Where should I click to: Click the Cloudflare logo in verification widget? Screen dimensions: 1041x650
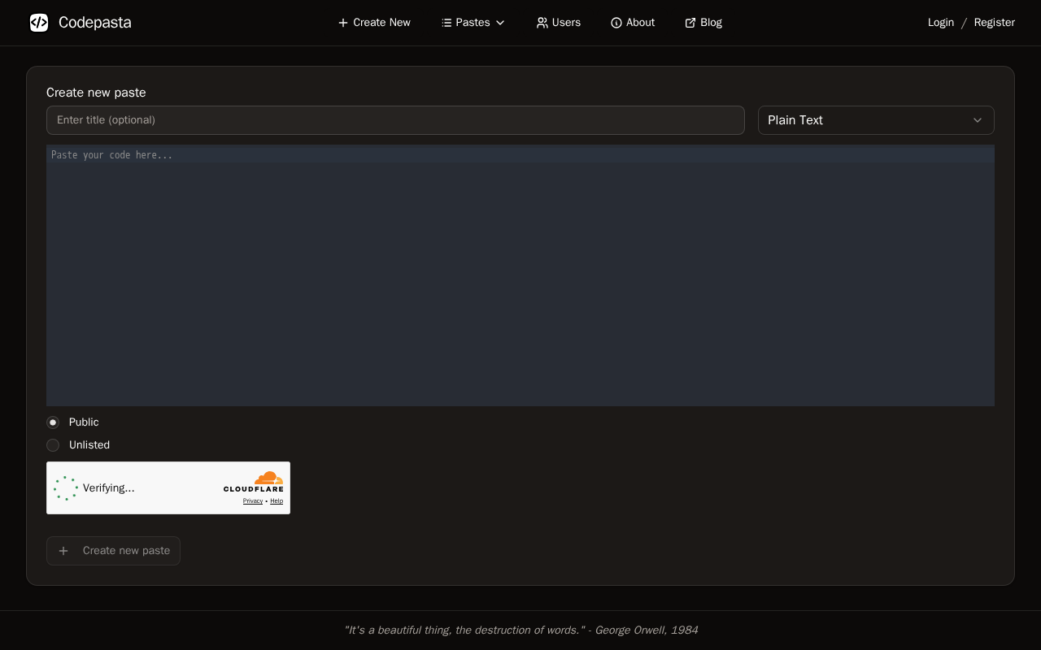[x=254, y=482]
